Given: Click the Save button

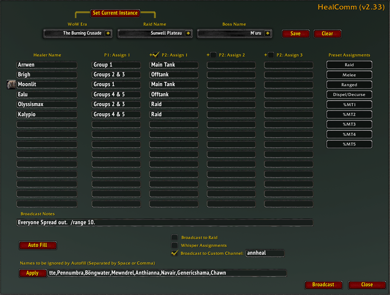Looking at the screenshot, I should tap(296, 34).
